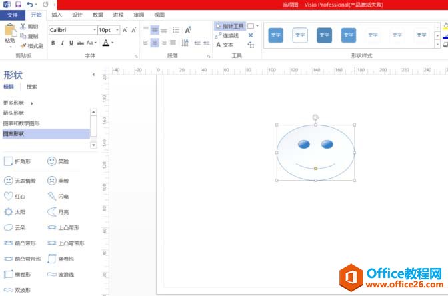Collapse the 形状 shapes pane arrow
The width and height of the screenshot is (448, 296).
point(93,75)
